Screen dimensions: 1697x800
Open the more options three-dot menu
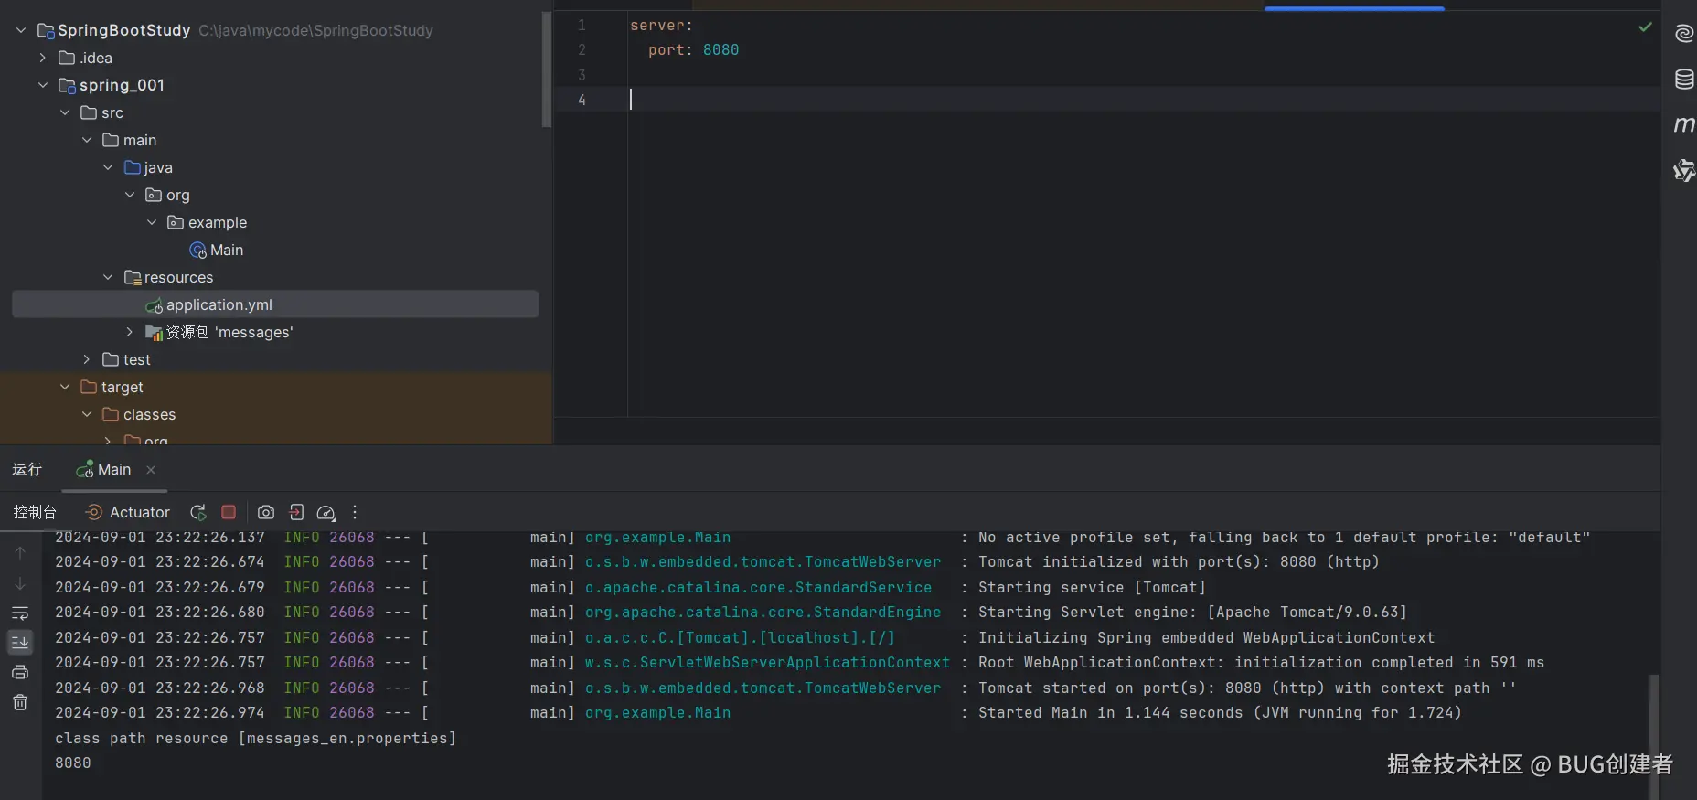(x=355, y=513)
